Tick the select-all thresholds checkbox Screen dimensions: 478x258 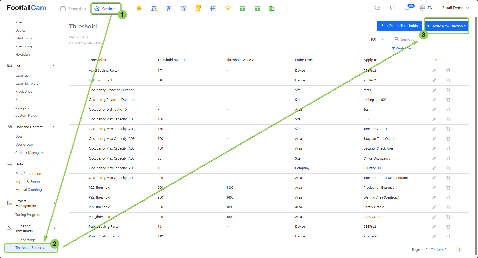click(x=78, y=59)
